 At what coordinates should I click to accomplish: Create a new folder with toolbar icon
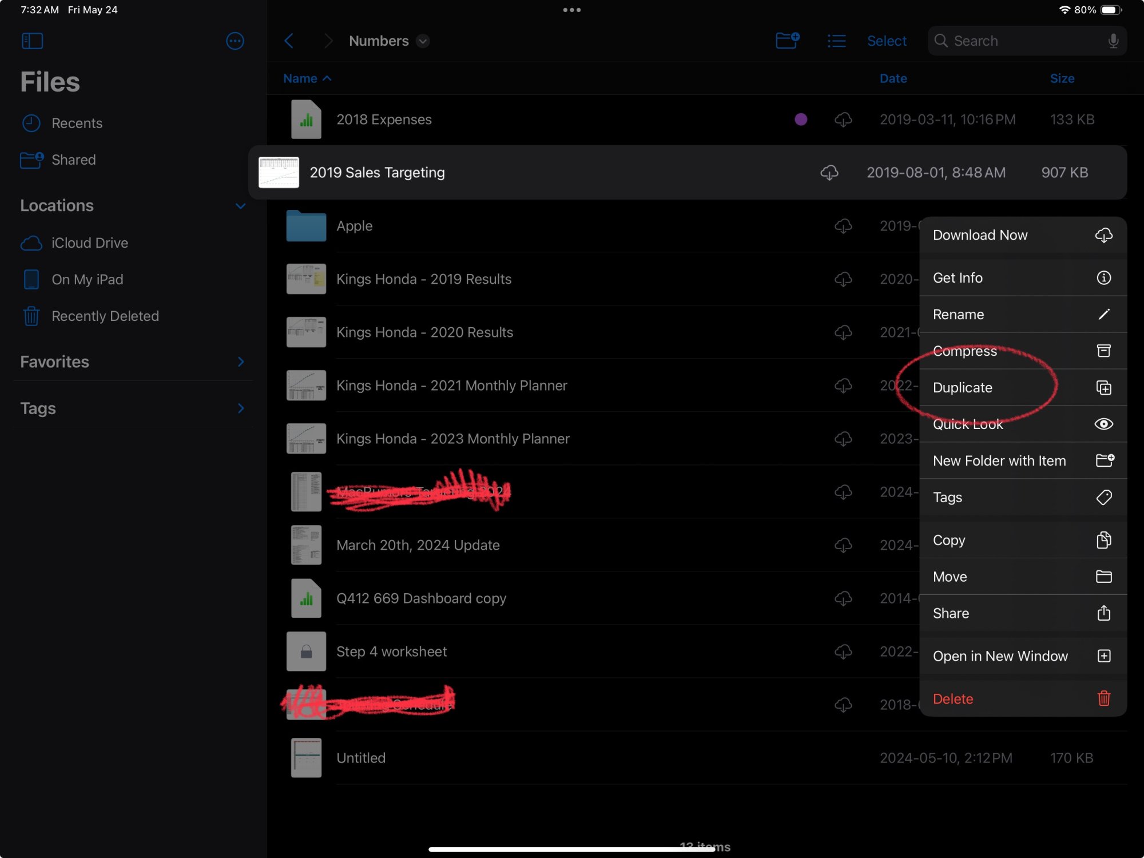click(x=788, y=41)
